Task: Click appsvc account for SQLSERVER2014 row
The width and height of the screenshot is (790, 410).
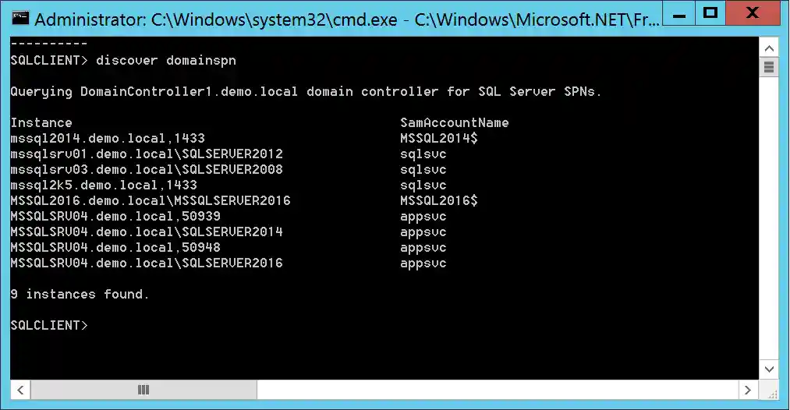Action: point(423,232)
